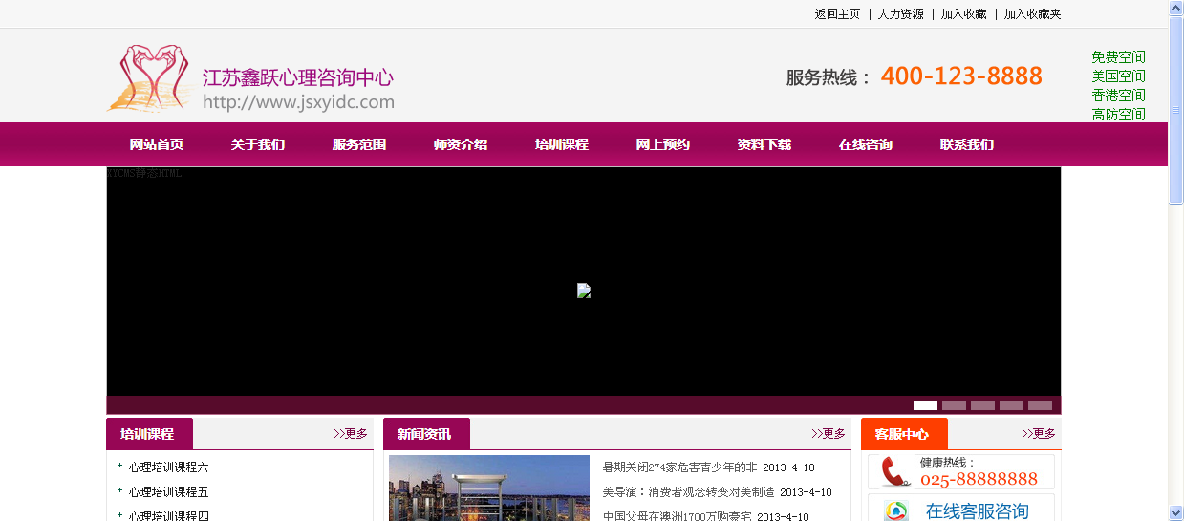Screen dimensions: 1184x521
Task: Select the 培训课程 panel header tab
Action: (x=149, y=434)
